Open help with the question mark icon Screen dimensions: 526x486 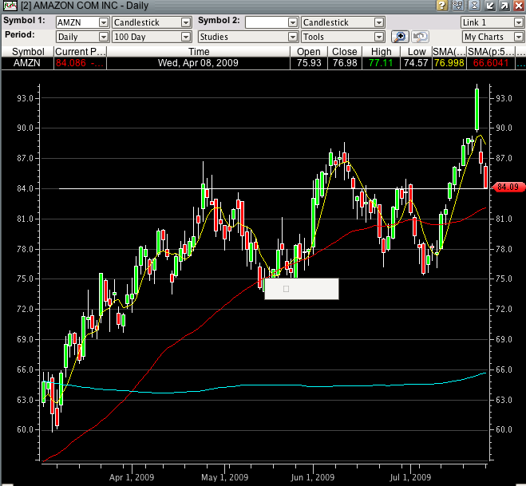(x=442, y=6)
